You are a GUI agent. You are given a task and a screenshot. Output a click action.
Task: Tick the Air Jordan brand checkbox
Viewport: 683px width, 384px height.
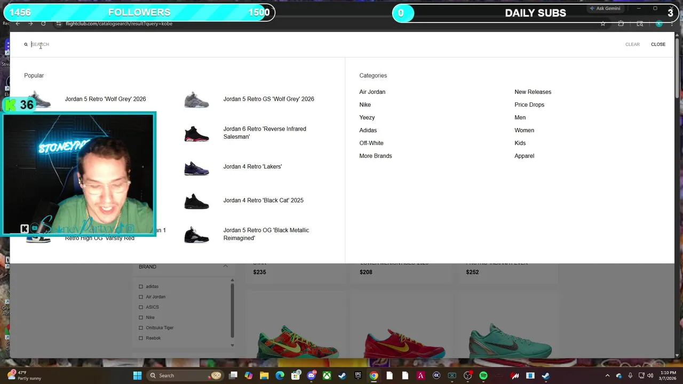coord(141,297)
